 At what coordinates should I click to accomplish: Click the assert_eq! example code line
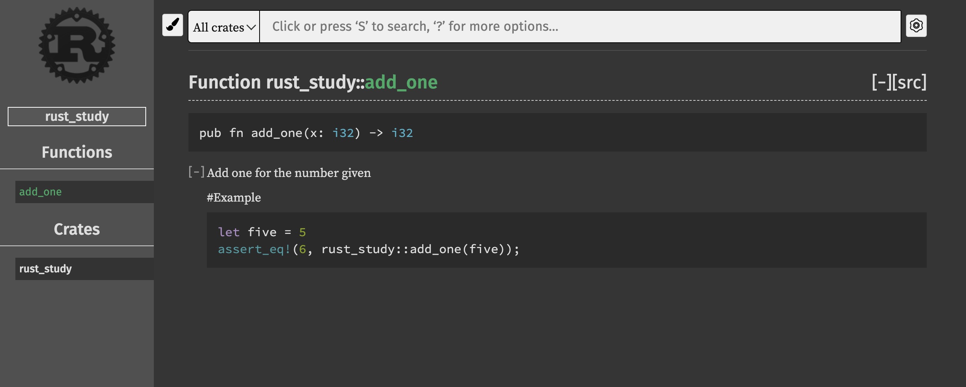368,249
